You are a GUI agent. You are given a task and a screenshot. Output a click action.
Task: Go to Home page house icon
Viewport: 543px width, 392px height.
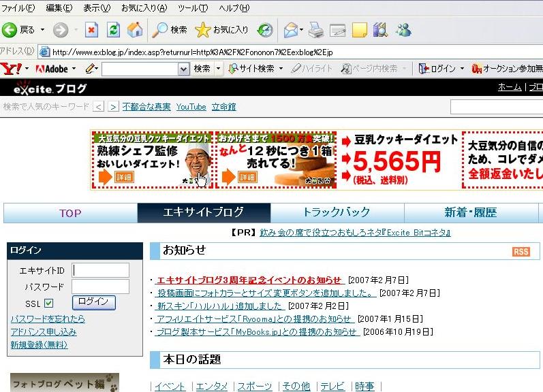(x=135, y=30)
